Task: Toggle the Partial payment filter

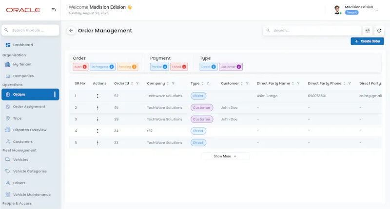Action: tap(159, 67)
